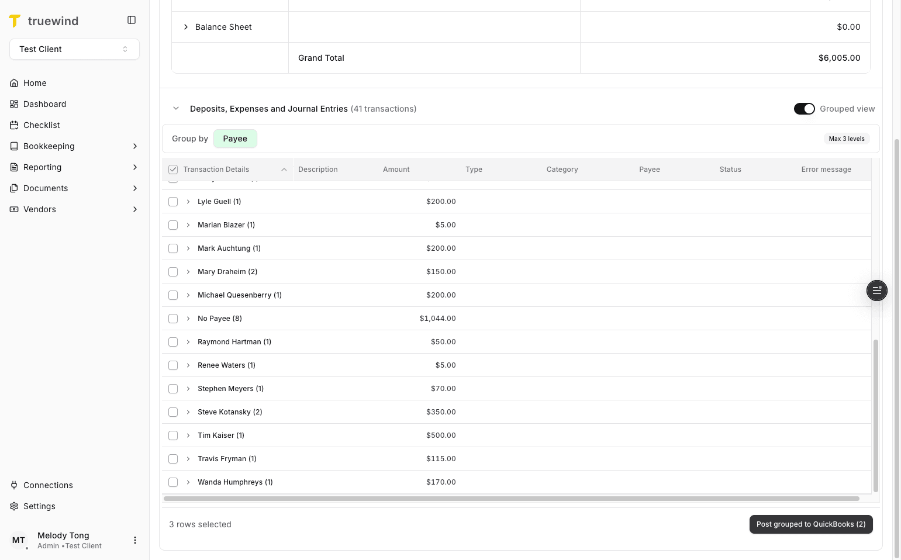This screenshot has height=560, width=901.
Task: Click the floating filter button on the right
Action: pos(876,291)
